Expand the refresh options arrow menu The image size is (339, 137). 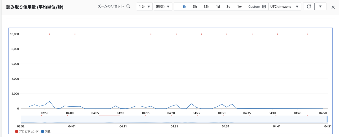click(320, 6)
